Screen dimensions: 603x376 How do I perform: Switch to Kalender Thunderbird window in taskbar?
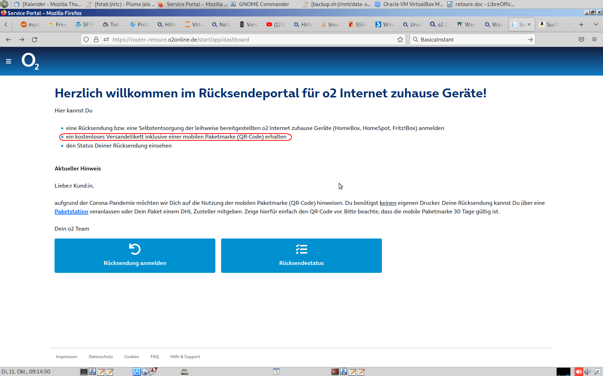point(48,4)
